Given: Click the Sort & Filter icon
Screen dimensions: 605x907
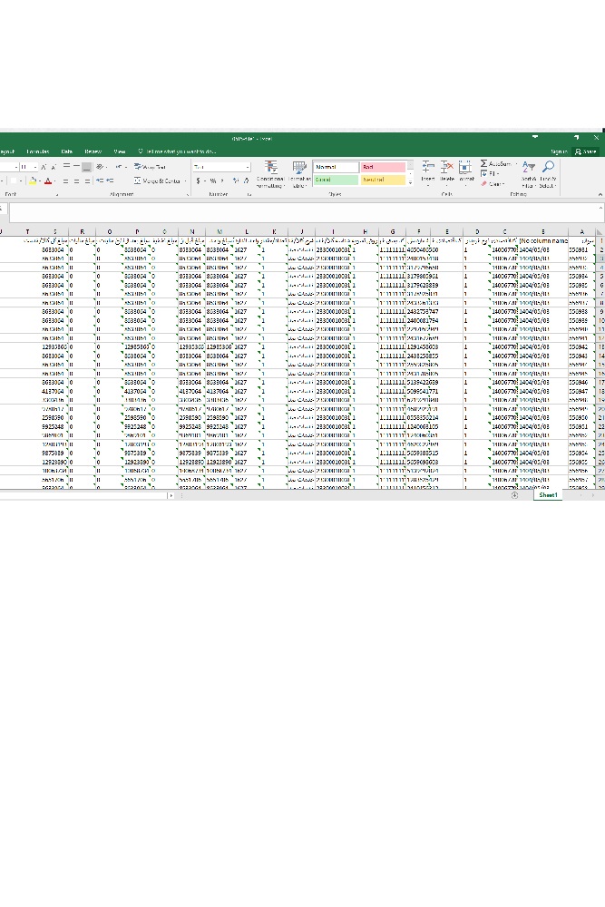Looking at the screenshot, I should click(529, 171).
